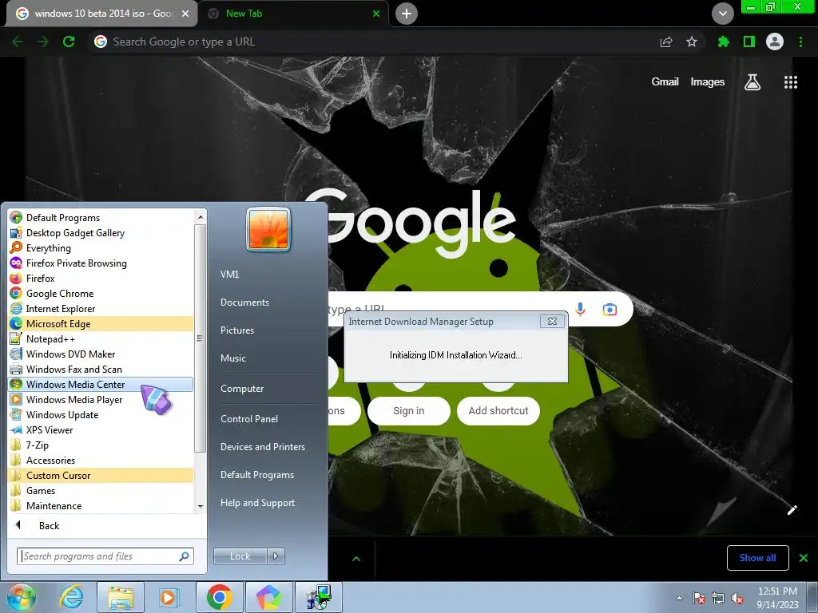Open the Search Labs flask icon
The image size is (818, 613).
point(752,82)
